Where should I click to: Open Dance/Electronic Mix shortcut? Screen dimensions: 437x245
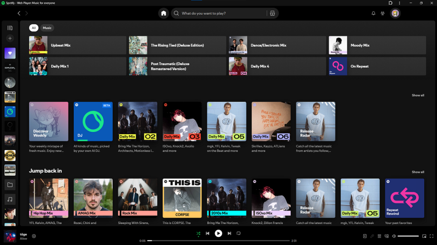coord(277,45)
